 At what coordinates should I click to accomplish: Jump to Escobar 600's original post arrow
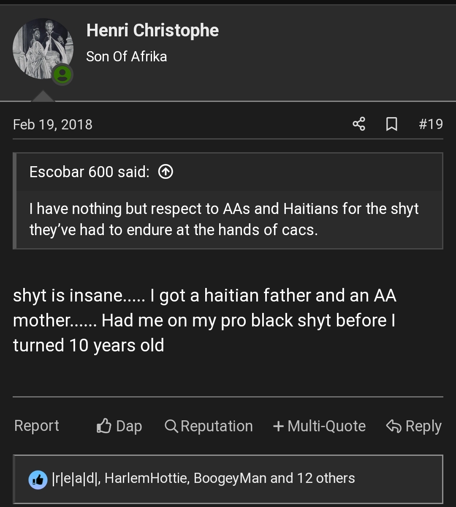tap(166, 172)
